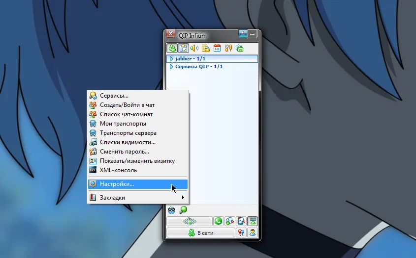Click the find and add contacts icon
This screenshot has width=416, height=258.
[x=229, y=221]
